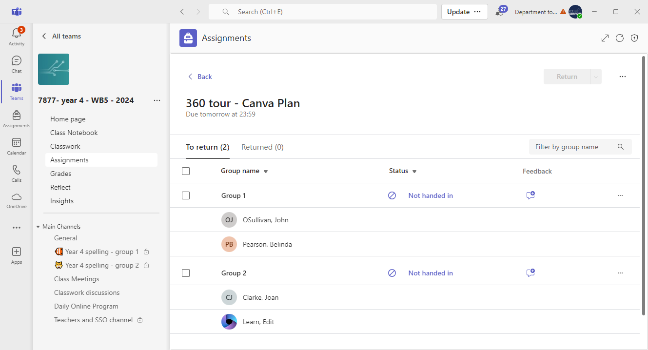The height and width of the screenshot is (350, 648).
Task: Click the team avatar picture
Action: tap(54, 69)
